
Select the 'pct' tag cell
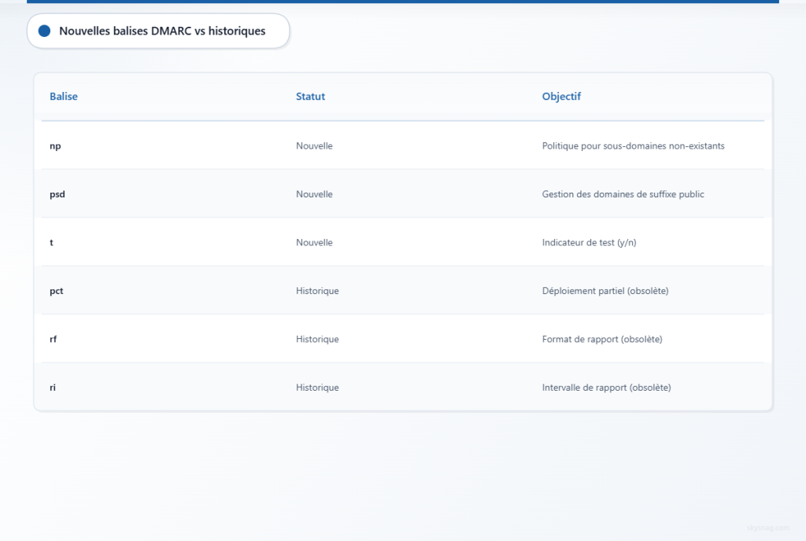[x=57, y=290]
